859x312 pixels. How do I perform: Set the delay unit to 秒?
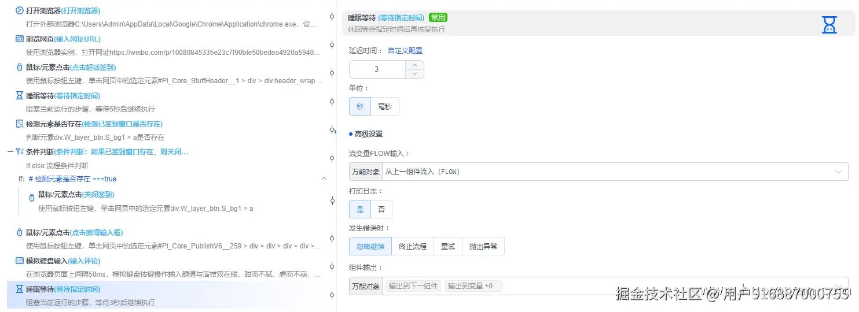tap(360, 106)
